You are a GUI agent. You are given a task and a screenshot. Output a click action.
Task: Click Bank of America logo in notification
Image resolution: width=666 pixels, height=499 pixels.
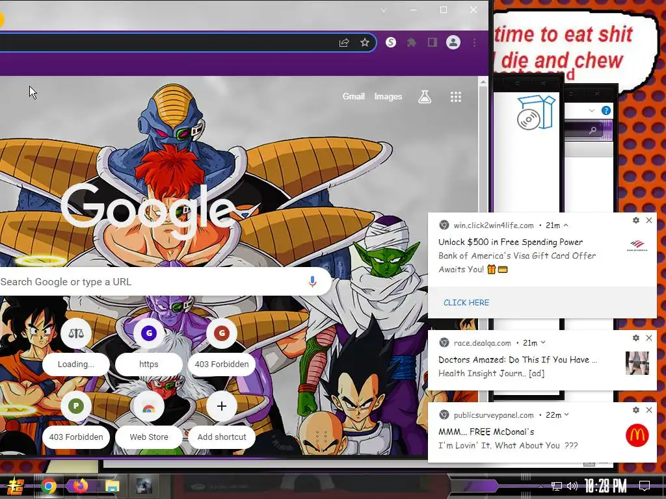[637, 246]
